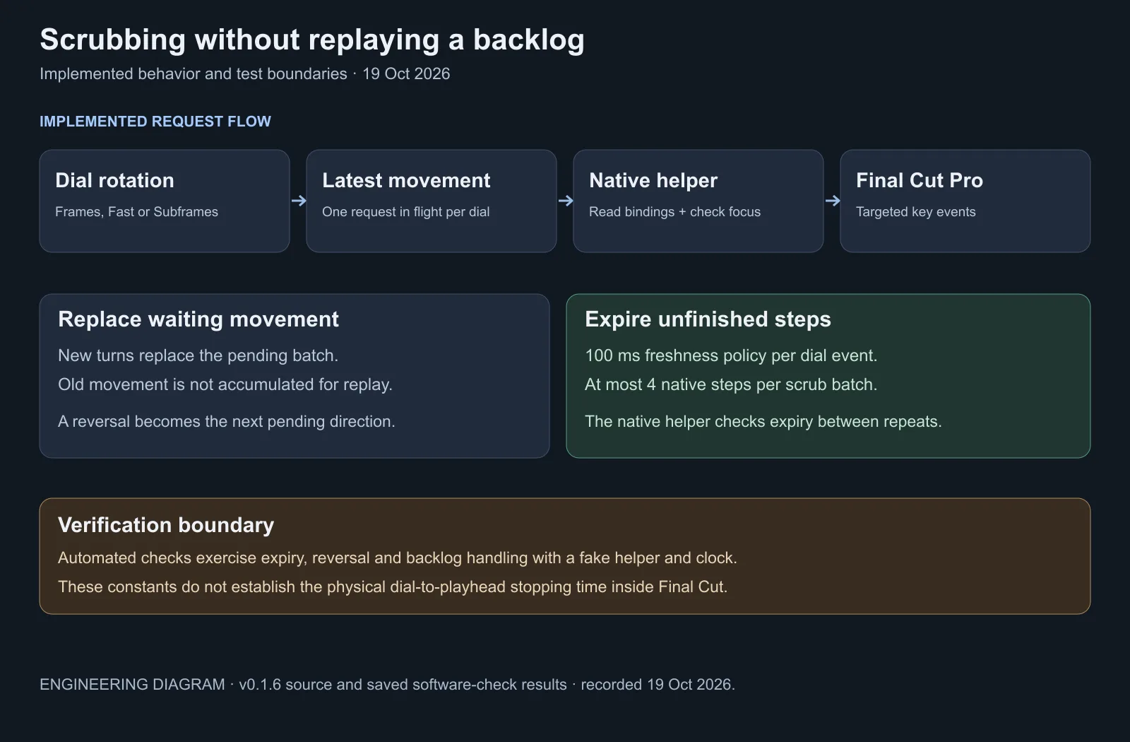
Task: Click the "Replace waiting movement" heading
Action: (198, 319)
